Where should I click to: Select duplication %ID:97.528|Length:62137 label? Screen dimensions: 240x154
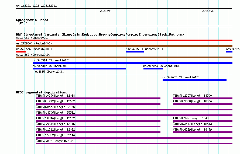tap(55, 141)
